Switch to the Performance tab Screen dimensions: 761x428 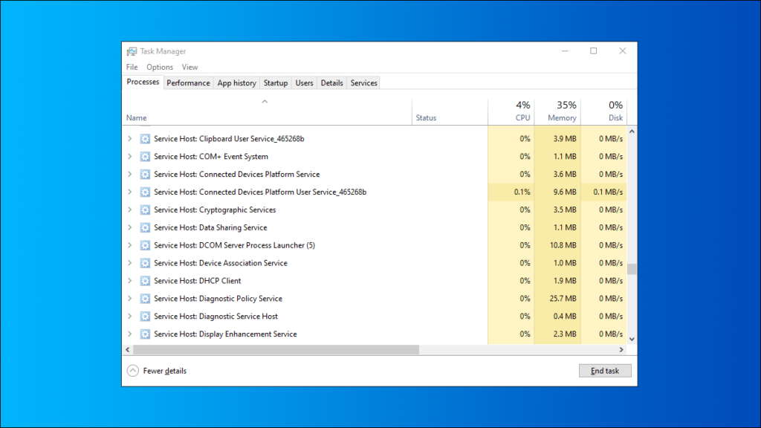(188, 83)
